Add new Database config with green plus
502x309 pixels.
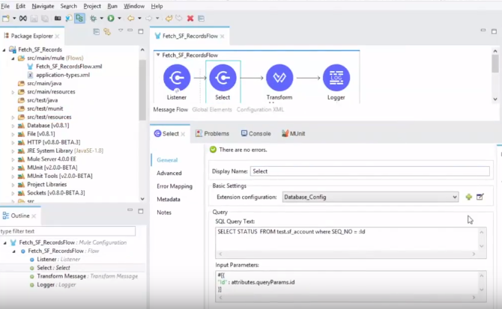pyautogui.click(x=469, y=197)
